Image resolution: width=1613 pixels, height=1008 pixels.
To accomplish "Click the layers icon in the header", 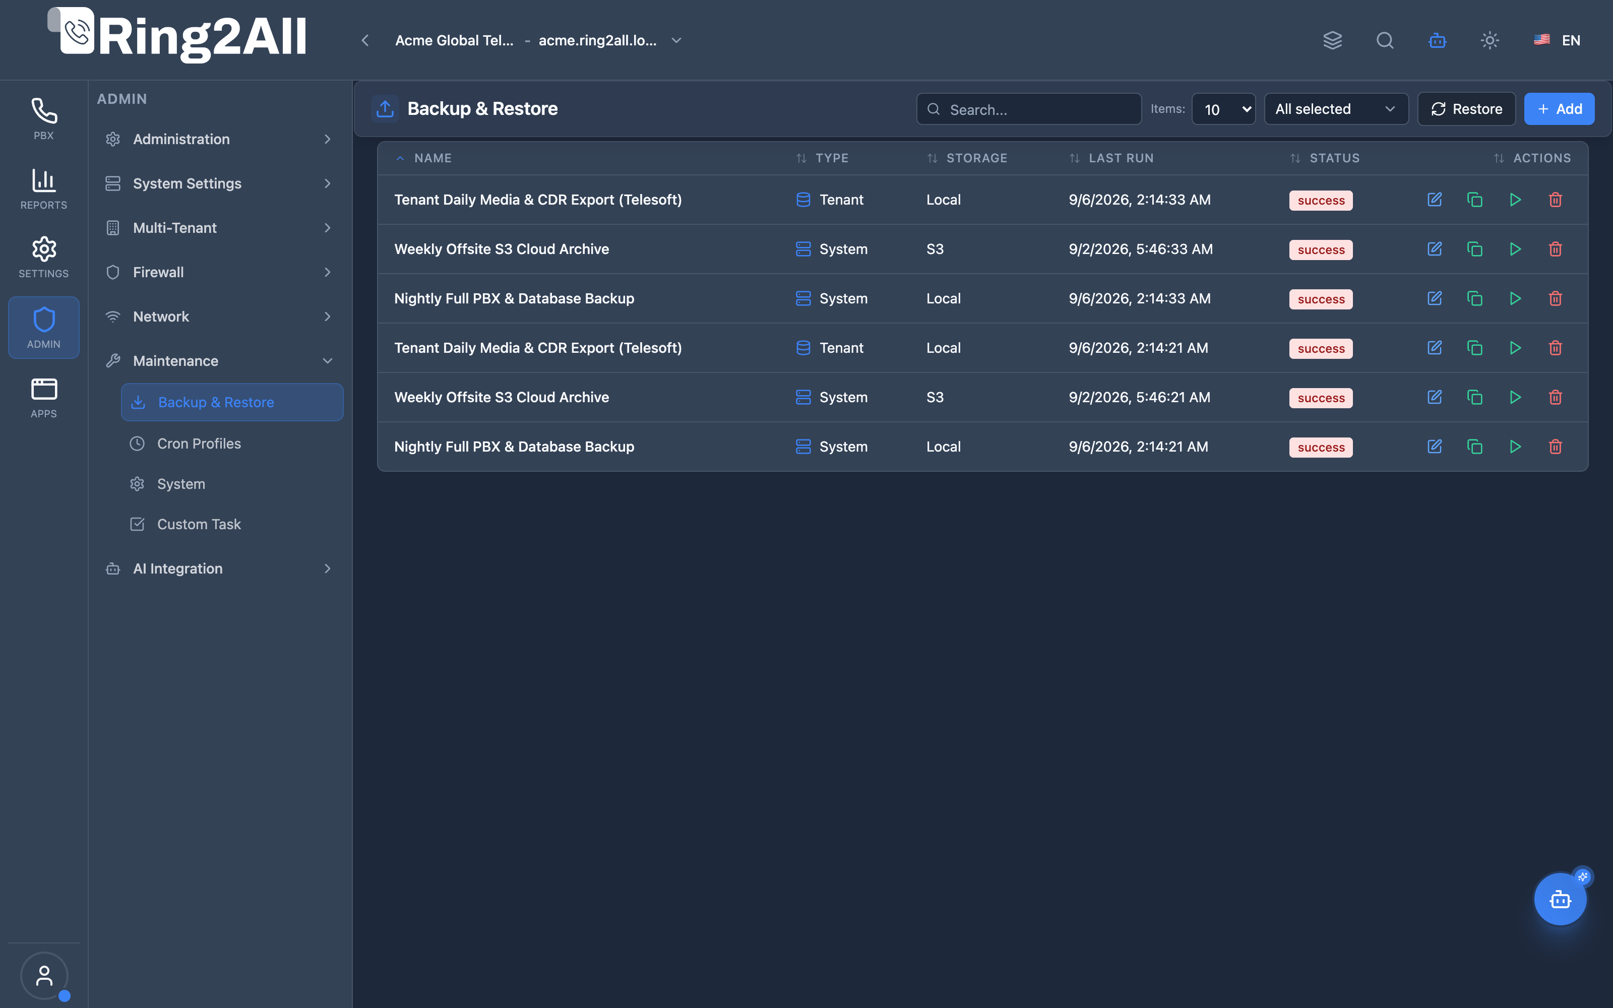I will [x=1332, y=40].
